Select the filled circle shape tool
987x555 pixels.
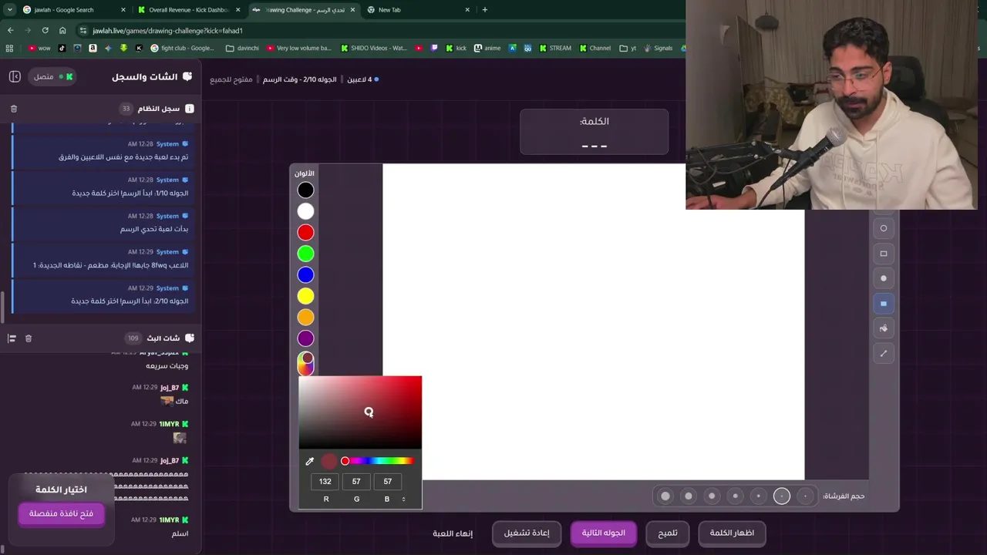pos(884,278)
